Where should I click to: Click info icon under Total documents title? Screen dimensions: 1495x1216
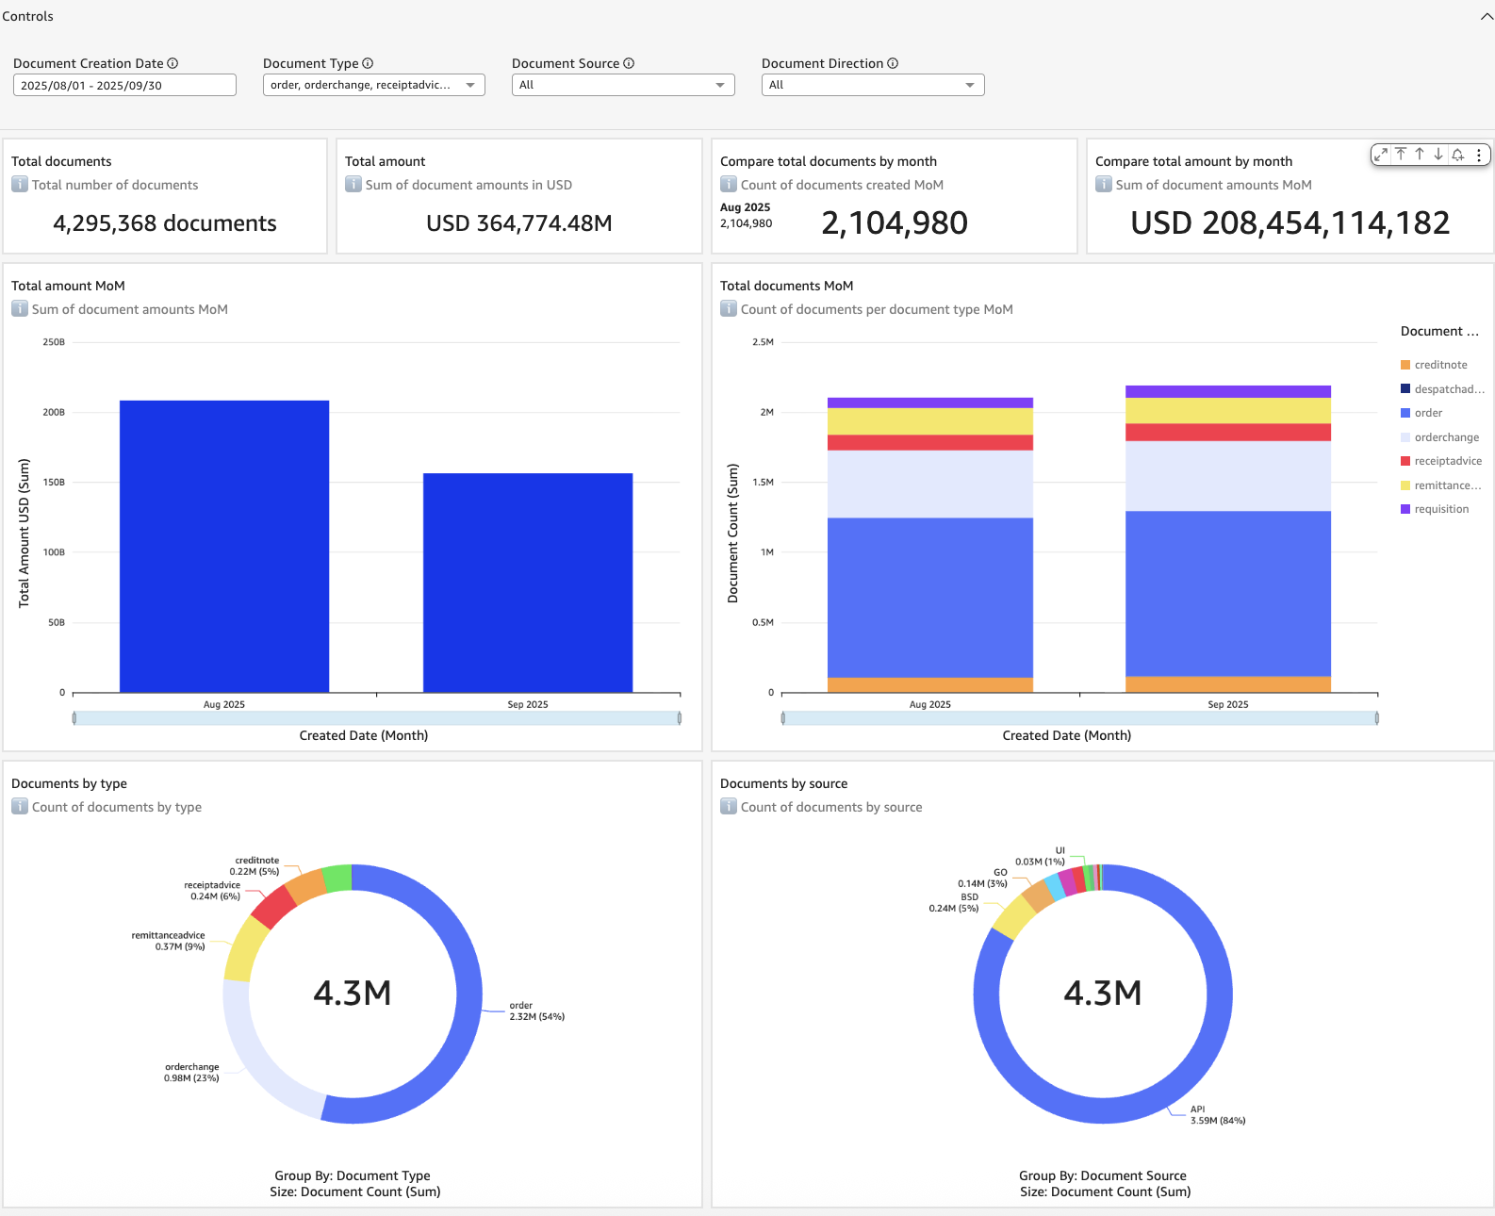tap(20, 185)
